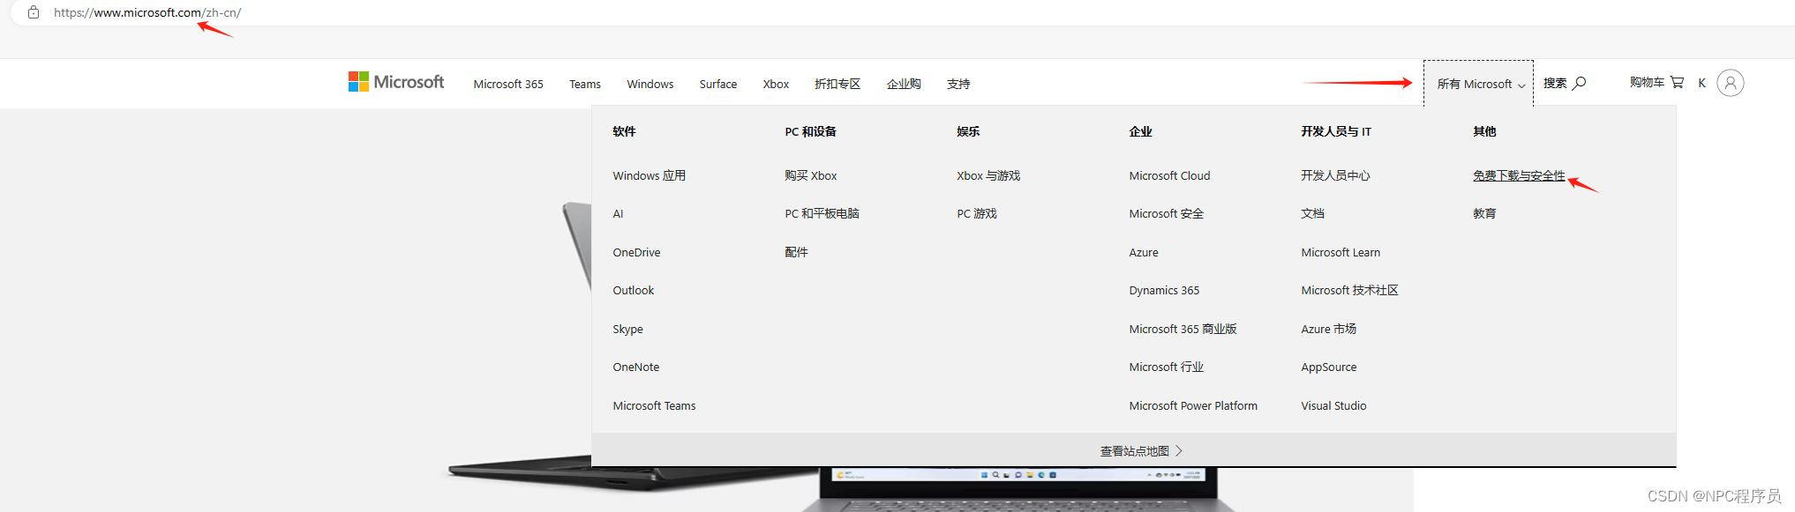Image resolution: width=1795 pixels, height=512 pixels.
Task: Open 免费下载与安全性 link
Action: 1519,175
